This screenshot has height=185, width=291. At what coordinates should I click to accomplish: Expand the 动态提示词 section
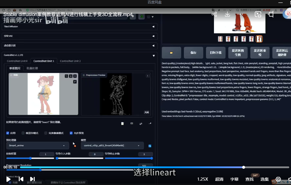[x=79, y=45]
